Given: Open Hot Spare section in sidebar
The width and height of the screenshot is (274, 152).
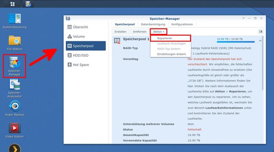Looking at the screenshot, I should tap(86, 65).
